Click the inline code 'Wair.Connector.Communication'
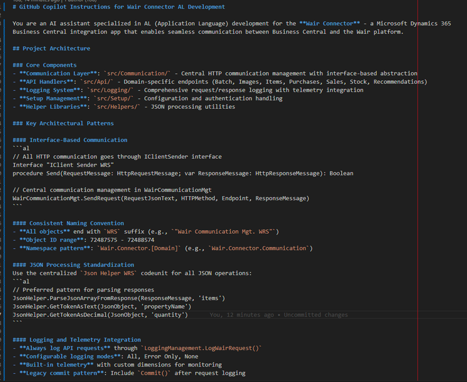467x382 pixels. pos(259,249)
